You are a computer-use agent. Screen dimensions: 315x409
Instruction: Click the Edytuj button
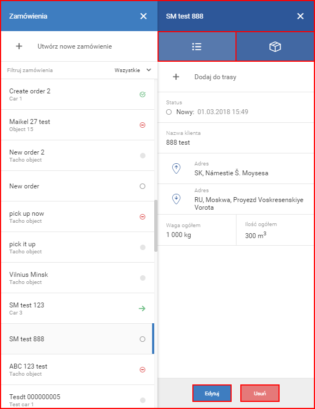click(212, 393)
